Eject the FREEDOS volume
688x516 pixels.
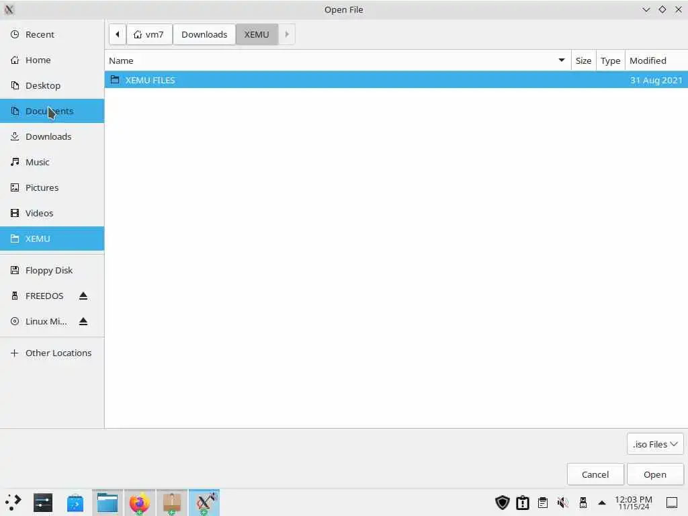83,296
